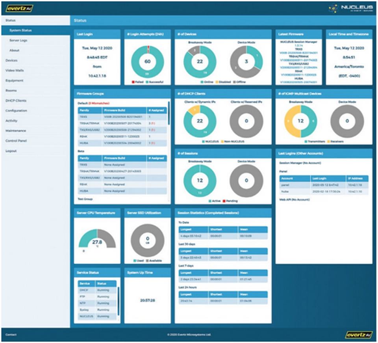Expand the Configuration menu in the sidebar
This screenshot has height=343, width=378.
pyautogui.click(x=16, y=111)
